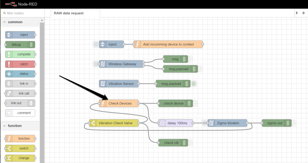Viewport: 308px width, 163px height.
Task: Select the msg.payload debug node under msg
Action: [x=180, y=69]
